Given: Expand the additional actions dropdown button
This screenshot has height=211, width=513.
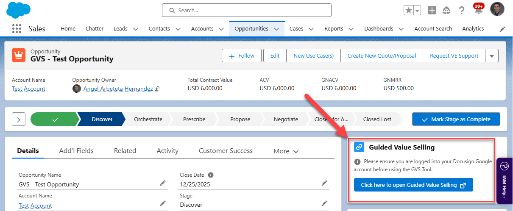Looking at the screenshot, I should point(492,56).
